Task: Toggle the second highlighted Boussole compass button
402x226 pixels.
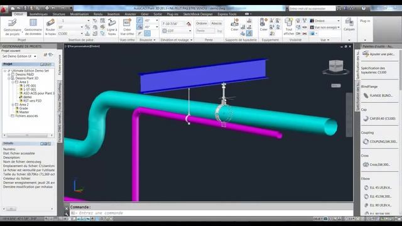Action: [x=139, y=26]
